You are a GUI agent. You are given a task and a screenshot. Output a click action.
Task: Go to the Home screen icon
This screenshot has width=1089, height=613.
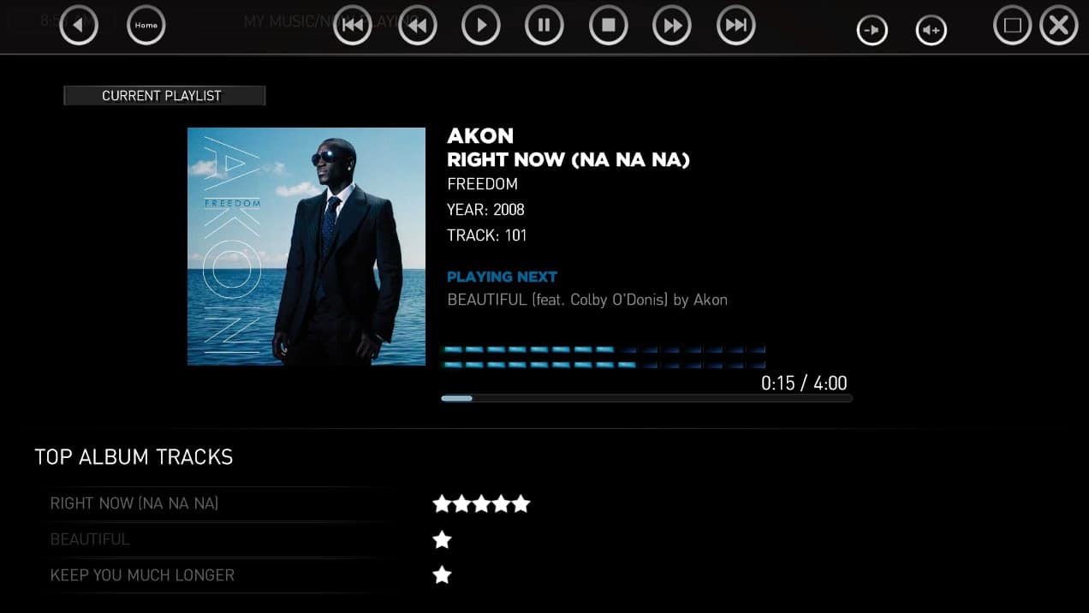146,26
